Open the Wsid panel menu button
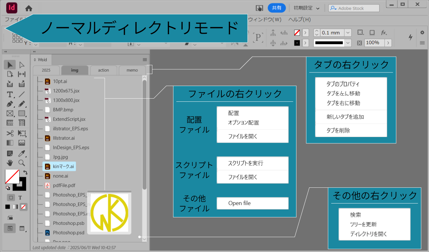 point(145,60)
